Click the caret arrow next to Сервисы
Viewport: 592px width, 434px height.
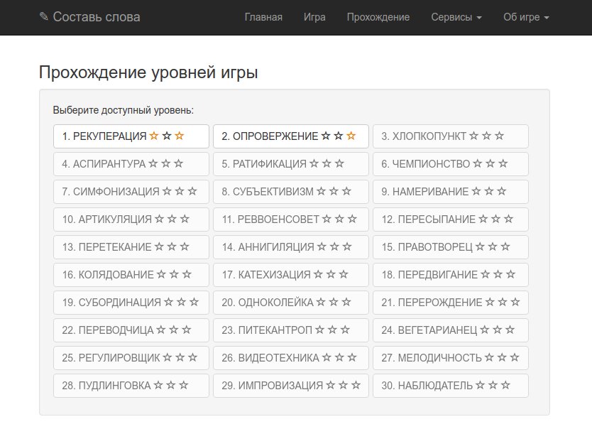[x=479, y=17]
